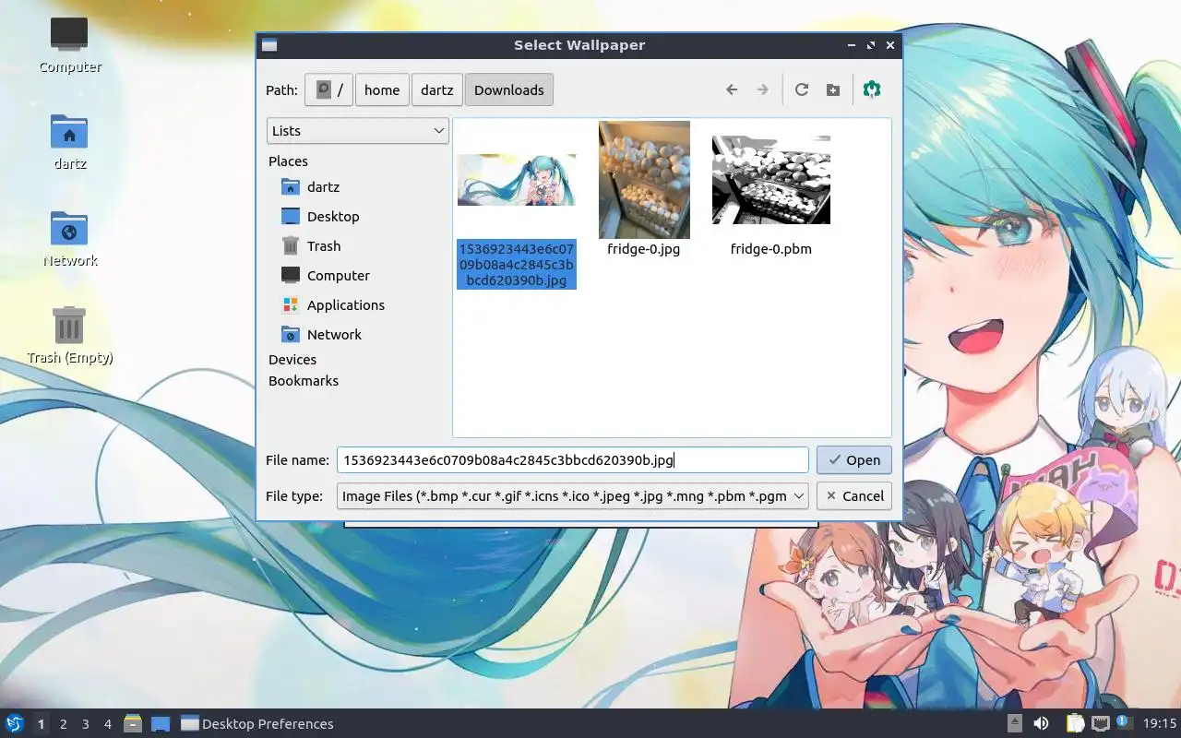Switch to virtual desktop 4
The width and height of the screenshot is (1181, 738).
107,724
